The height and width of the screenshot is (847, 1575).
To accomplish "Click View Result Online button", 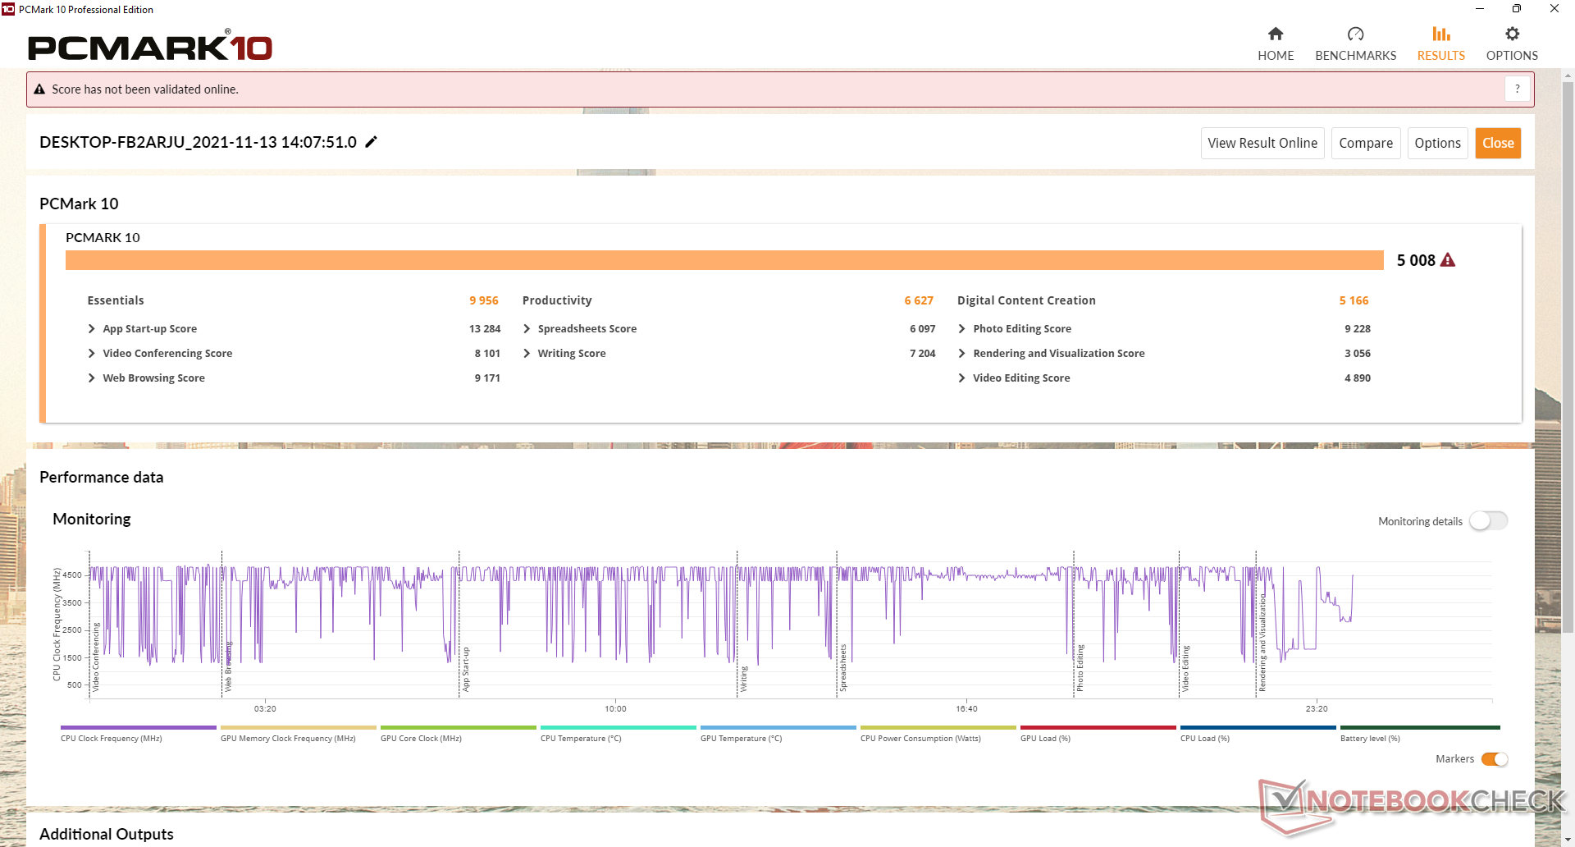I will (1262, 143).
